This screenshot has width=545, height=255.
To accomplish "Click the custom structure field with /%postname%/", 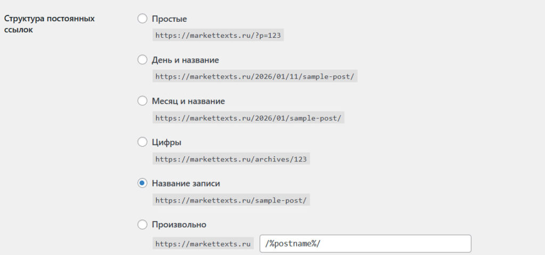I will click(x=365, y=244).
